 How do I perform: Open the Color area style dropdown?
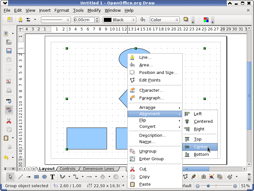pos(165,20)
